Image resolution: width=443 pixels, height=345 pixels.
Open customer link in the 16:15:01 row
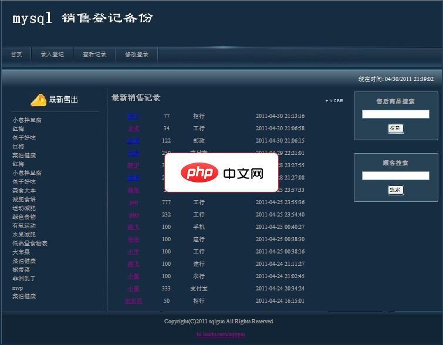pyautogui.click(x=133, y=301)
